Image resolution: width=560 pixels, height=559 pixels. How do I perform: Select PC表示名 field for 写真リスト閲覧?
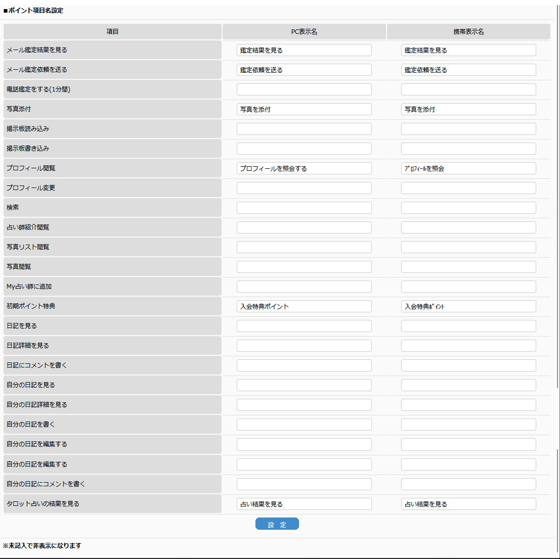click(x=304, y=247)
